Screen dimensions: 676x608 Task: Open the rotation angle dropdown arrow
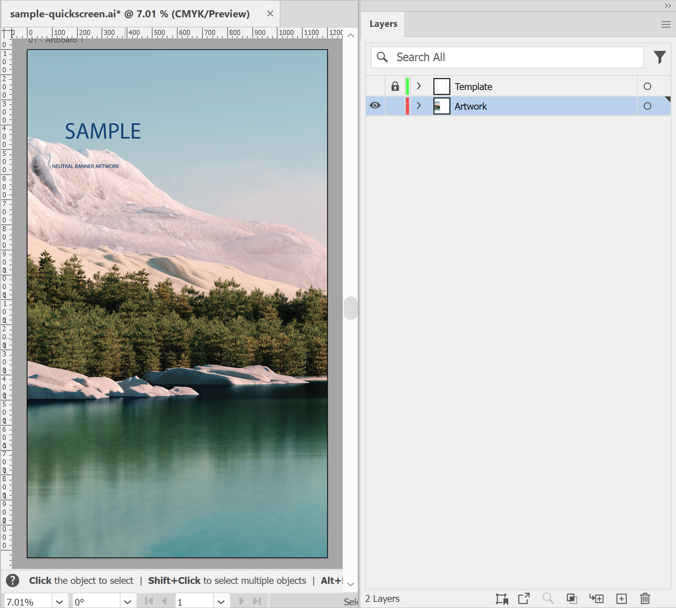[127, 602]
